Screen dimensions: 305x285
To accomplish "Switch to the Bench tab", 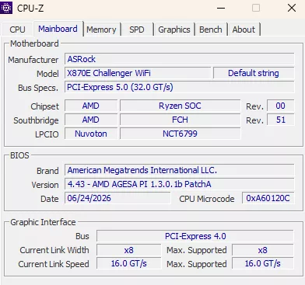I will point(211,30).
